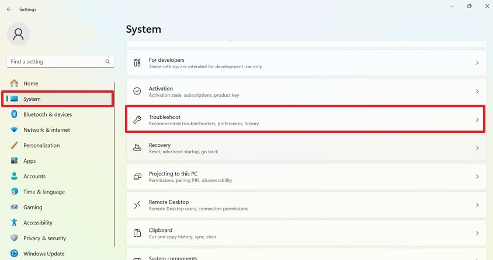The height and width of the screenshot is (260, 493).
Task: Open For developers settings
Action: pos(306,63)
